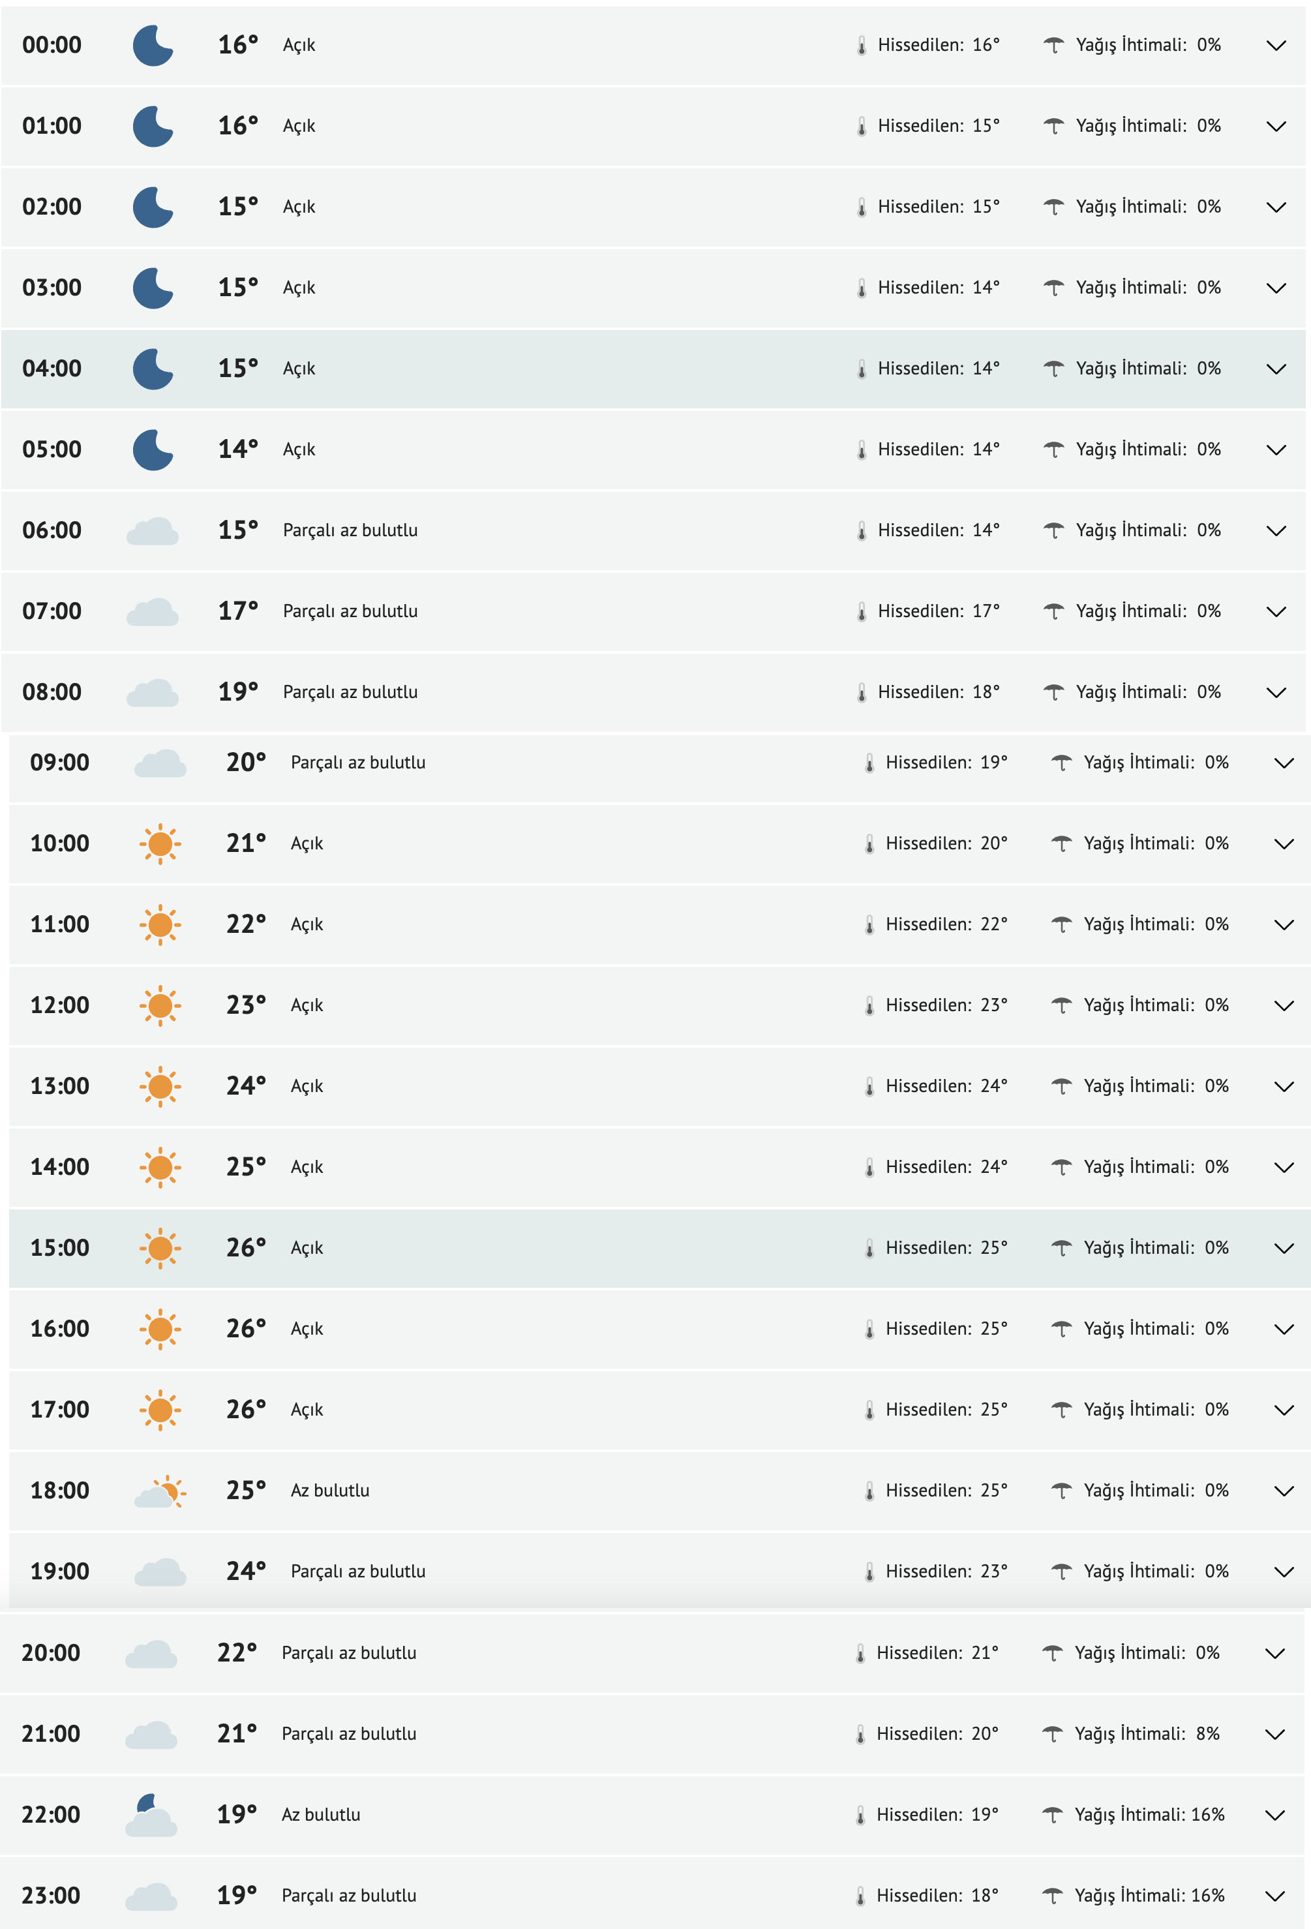Open details for the 13:00 forecast

point(1283,1087)
